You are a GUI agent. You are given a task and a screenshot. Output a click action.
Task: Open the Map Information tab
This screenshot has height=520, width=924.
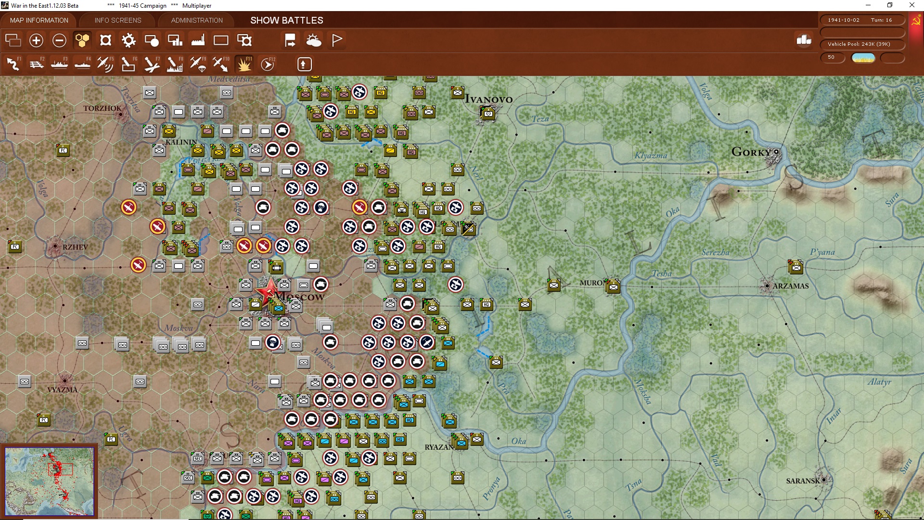click(39, 20)
